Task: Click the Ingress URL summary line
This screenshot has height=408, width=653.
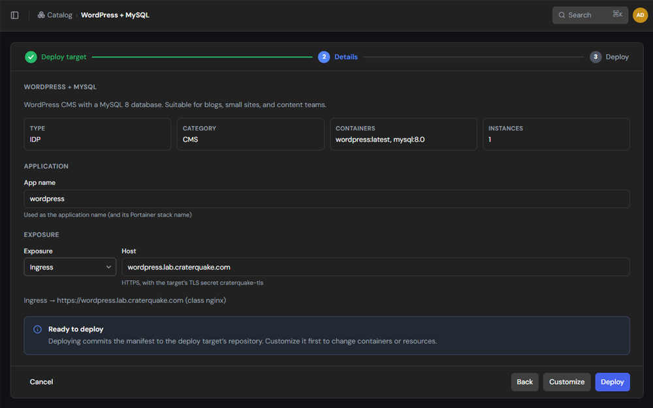Action: 125,300
